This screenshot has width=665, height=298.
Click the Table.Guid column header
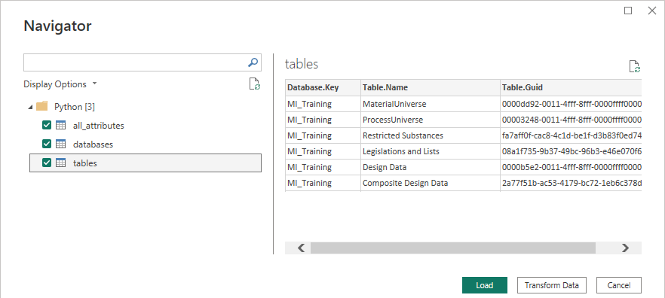coord(571,87)
